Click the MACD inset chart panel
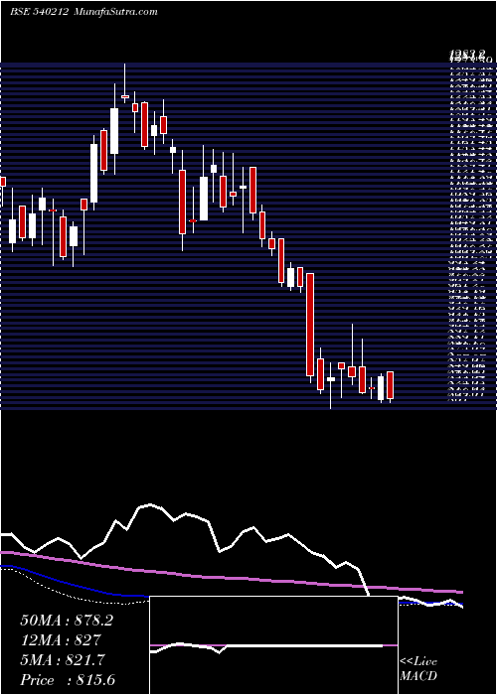 click(273, 645)
